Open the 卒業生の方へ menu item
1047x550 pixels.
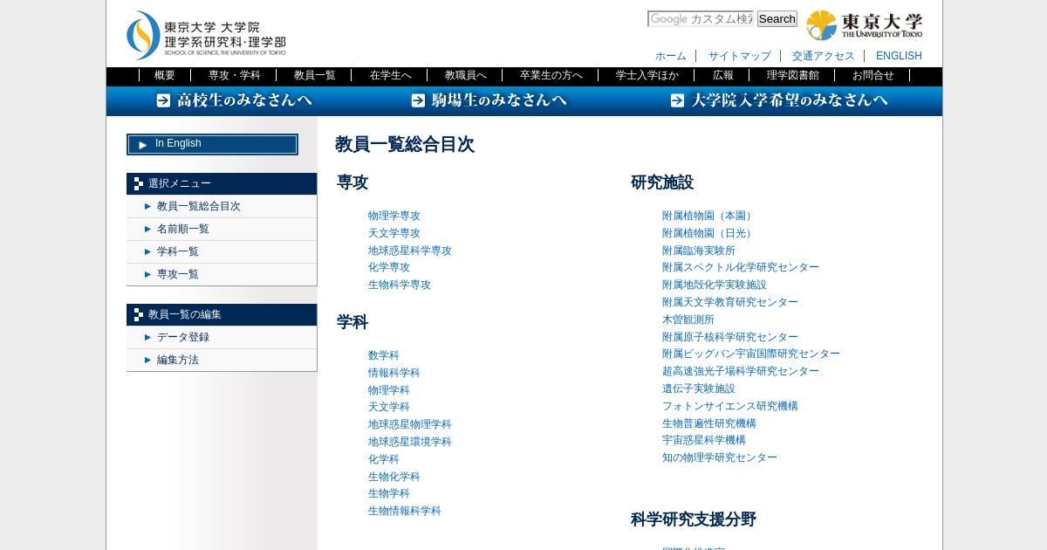coord(551,75)
